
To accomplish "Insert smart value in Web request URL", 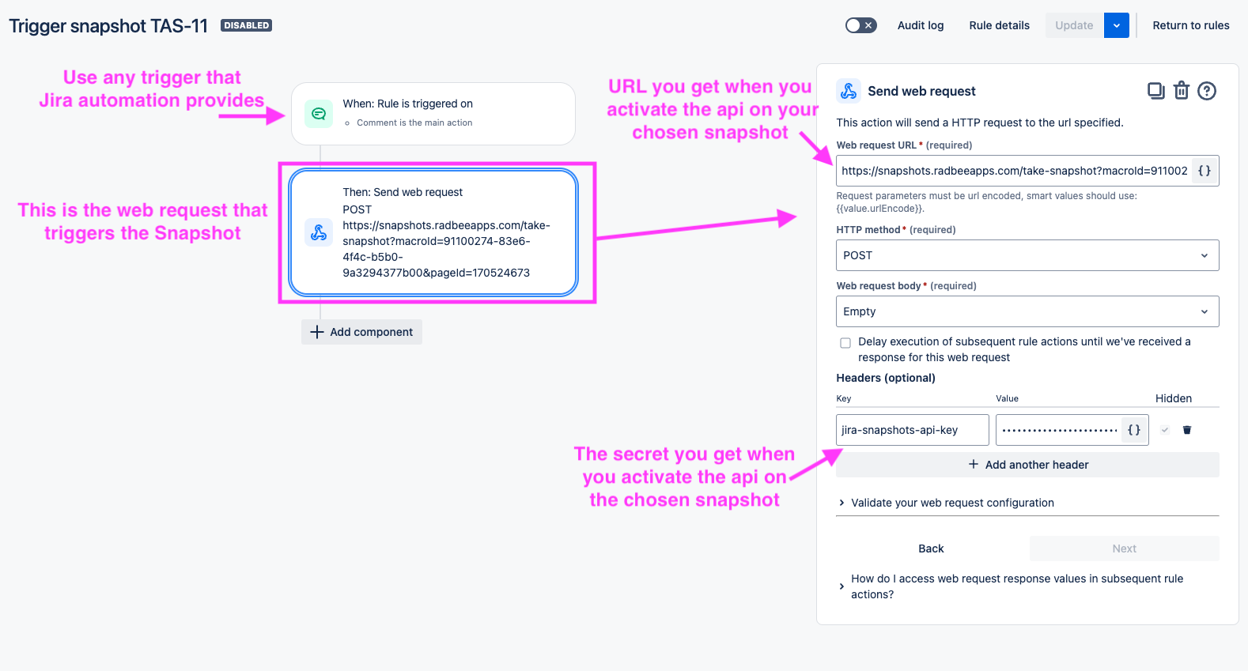I will point(1205,171).
